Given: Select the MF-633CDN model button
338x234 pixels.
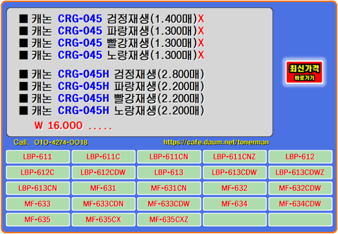Looking at the screenshot, I should (103, 204).
